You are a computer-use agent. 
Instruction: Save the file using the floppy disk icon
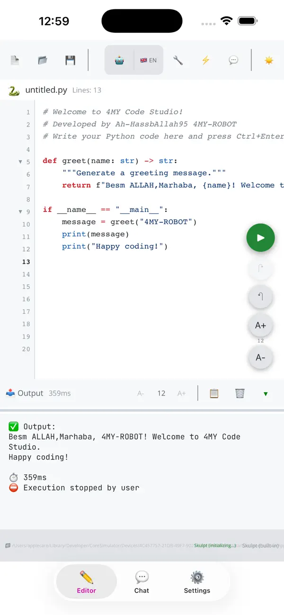[70, 60]
